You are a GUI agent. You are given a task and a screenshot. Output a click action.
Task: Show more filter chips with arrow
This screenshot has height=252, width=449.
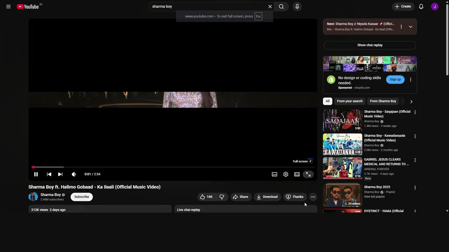[411, 101]
